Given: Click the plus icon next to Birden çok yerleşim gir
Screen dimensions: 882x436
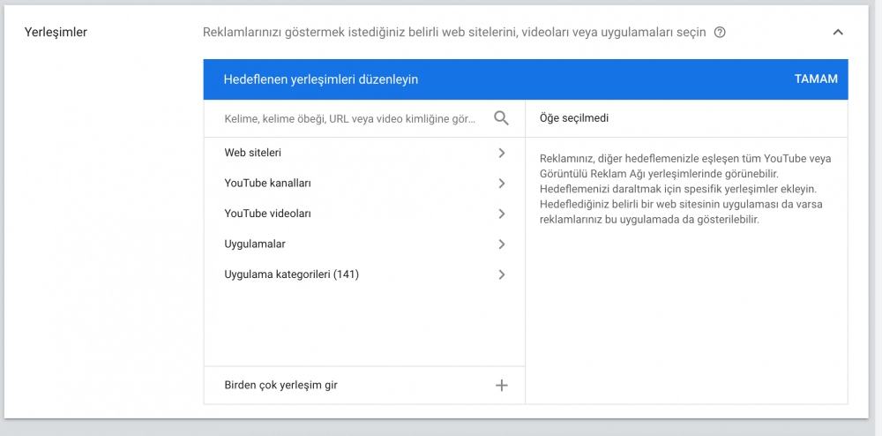Looking at the screenshot, I should (x=501, y=386).
